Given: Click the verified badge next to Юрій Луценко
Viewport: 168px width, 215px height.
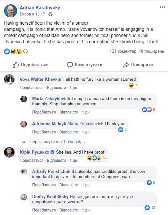Looking at the screenshot, I should pos(53,152).
